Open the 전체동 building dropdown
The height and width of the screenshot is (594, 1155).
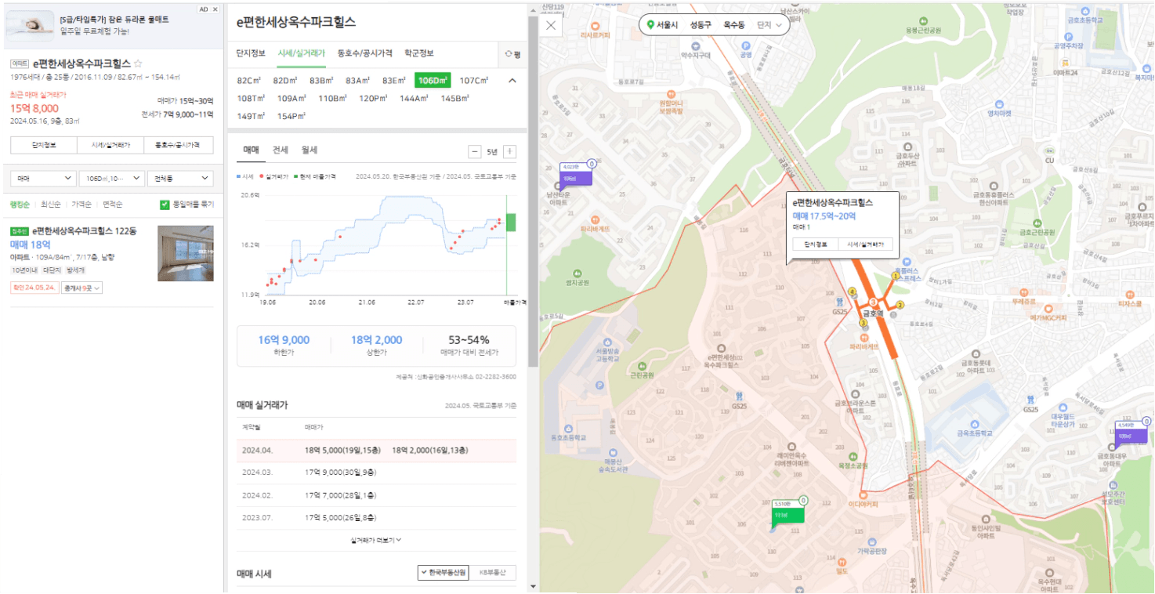[x=180, y=179]
